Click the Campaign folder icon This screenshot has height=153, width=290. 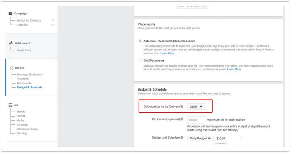[10, 14]
